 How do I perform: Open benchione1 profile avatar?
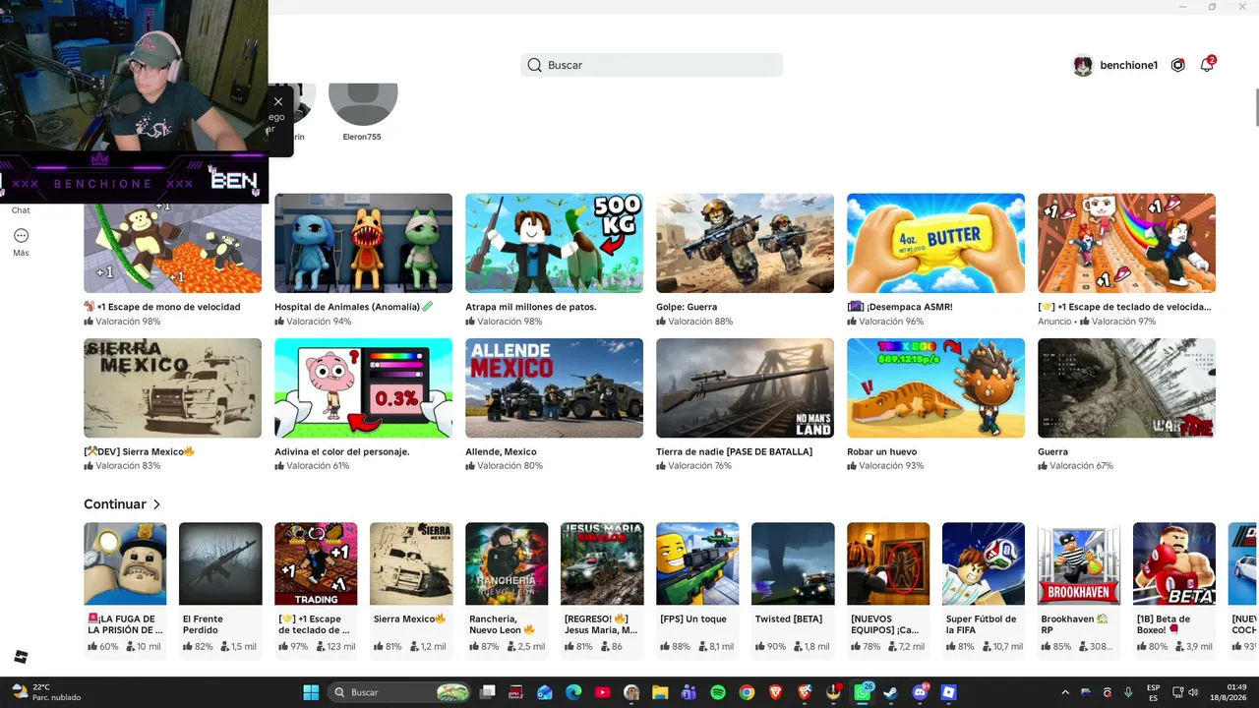point(1083,65)
